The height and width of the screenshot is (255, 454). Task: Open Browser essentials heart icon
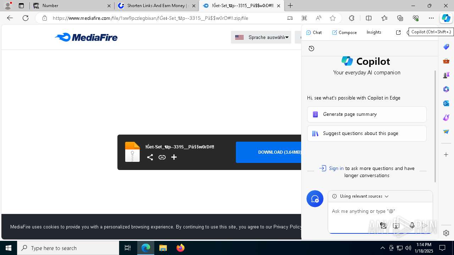[416, 18]
